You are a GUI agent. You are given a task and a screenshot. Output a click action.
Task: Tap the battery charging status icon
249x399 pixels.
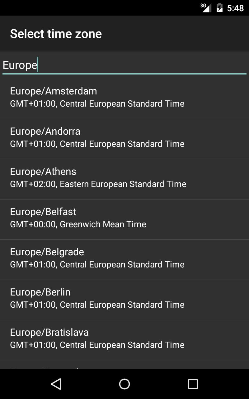coord(219,8)
